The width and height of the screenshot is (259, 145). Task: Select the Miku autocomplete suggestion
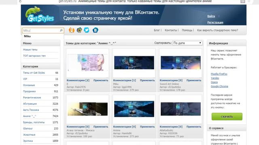27,36
